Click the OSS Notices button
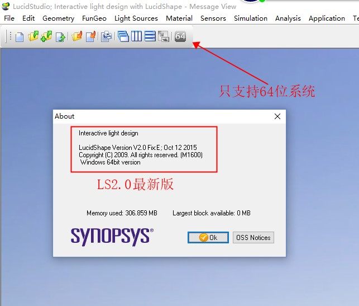This screenshot has width=359, height=306. 253,237
